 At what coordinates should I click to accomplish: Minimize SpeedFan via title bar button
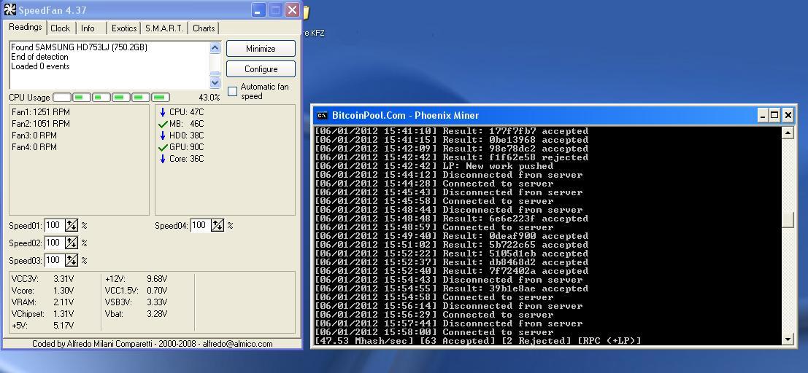click(258, 9)
